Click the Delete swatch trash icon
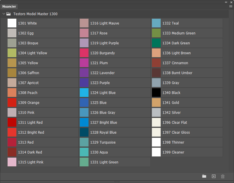234x183 pixels. click(223, 176)
